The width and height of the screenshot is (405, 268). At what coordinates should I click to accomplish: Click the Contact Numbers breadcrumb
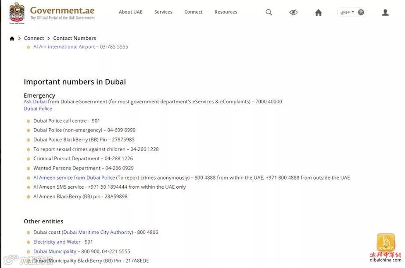click(x=75, y=38)
